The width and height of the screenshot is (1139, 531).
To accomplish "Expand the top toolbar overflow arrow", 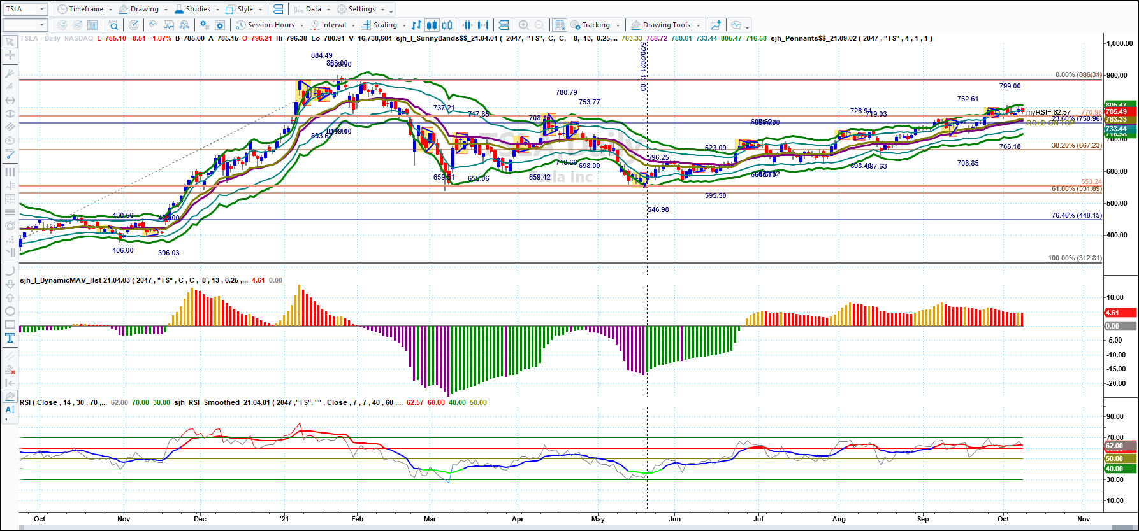I will pyautogui.click(x=391, y=11).
